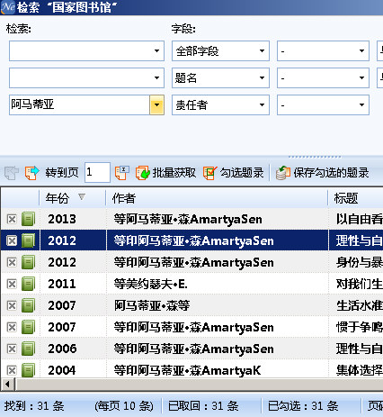
Task: Click the green book icon in 2013 row
Action: (x=29, y=219)
